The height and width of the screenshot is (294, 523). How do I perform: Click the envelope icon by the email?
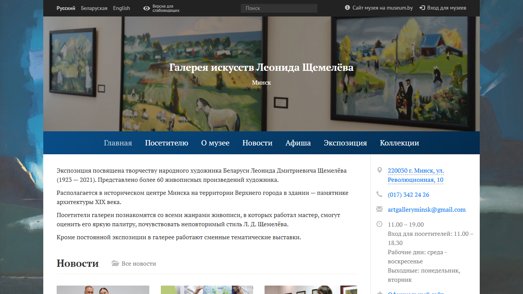click(x=379, y=209)
